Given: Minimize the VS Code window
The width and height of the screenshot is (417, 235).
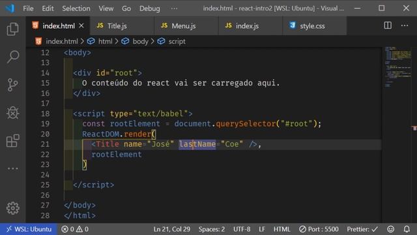Looking at the screenshot, I should 358,8.
